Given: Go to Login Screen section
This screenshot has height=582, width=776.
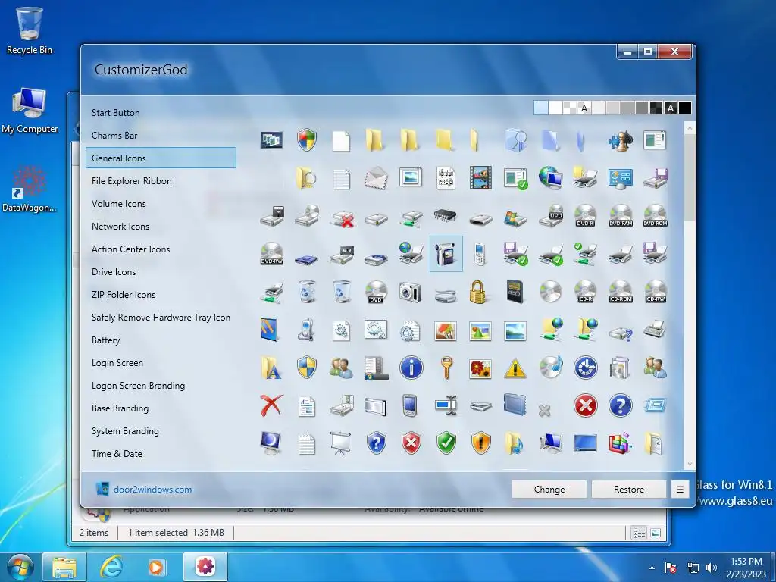Looking at the screenshot, I should point(117,363).
